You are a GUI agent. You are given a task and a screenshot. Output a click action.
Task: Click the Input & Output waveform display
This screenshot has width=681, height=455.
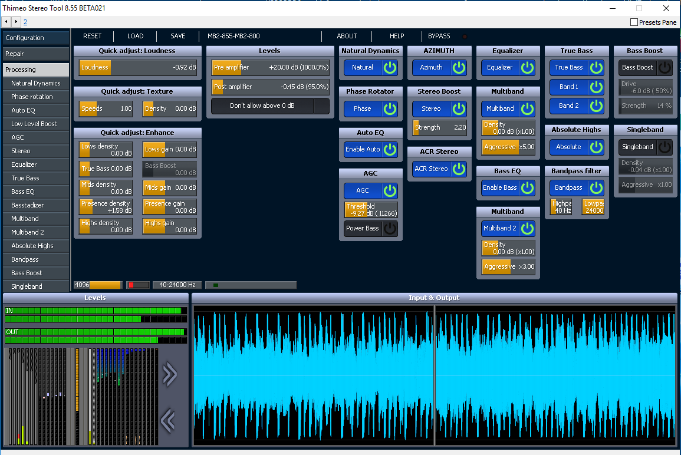[435, 375]
